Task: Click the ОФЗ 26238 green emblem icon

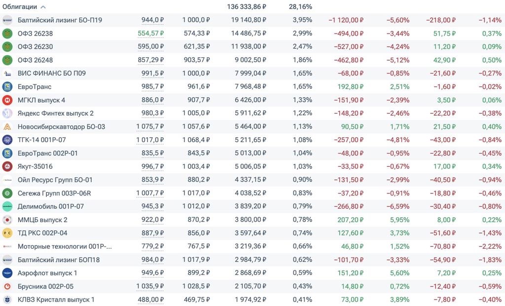Action: pos(7,34)
